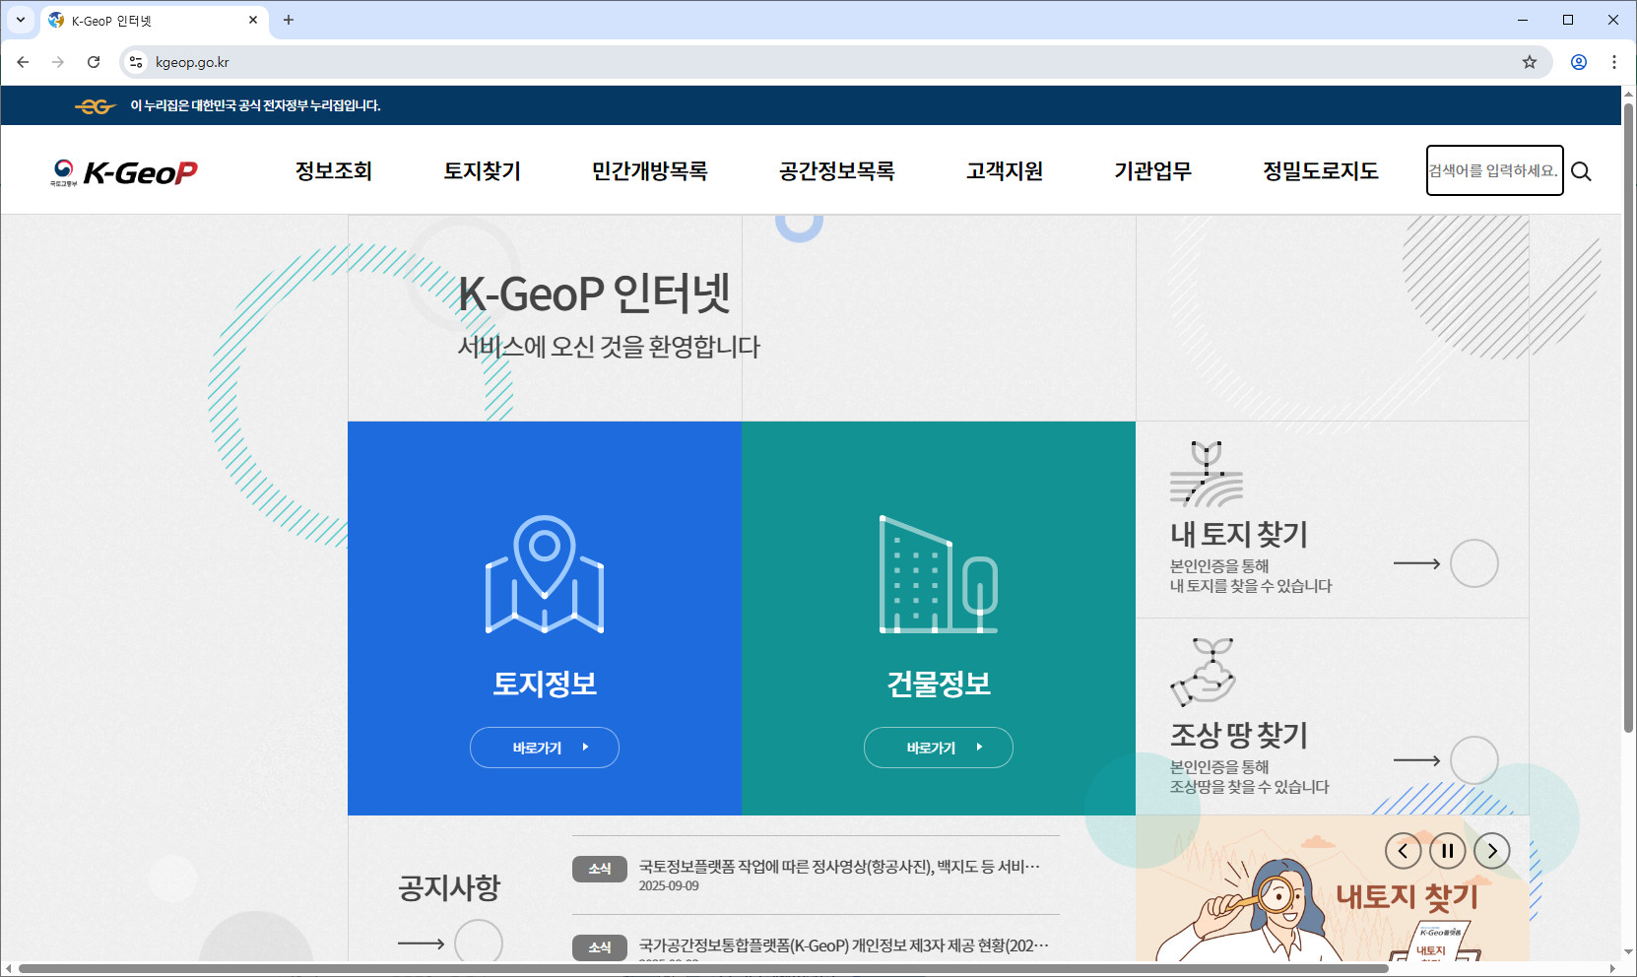Click the 건물정보 building icon
Viewport: 1637px width, 977px height.
939,574
